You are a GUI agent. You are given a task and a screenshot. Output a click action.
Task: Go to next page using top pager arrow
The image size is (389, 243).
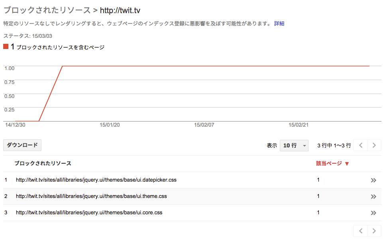[x=374, y=145]
